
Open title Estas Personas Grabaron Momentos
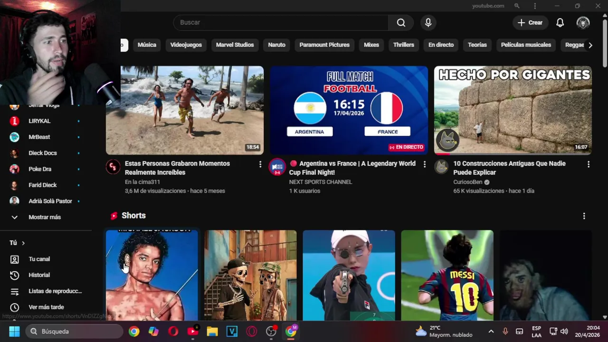(177, 168)
